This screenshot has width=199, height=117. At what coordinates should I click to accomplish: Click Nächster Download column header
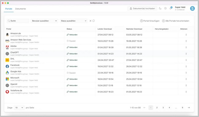pos(134,29)
